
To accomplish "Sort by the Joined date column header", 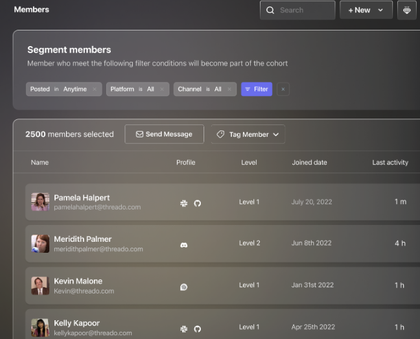I will [x=309, y=162].
